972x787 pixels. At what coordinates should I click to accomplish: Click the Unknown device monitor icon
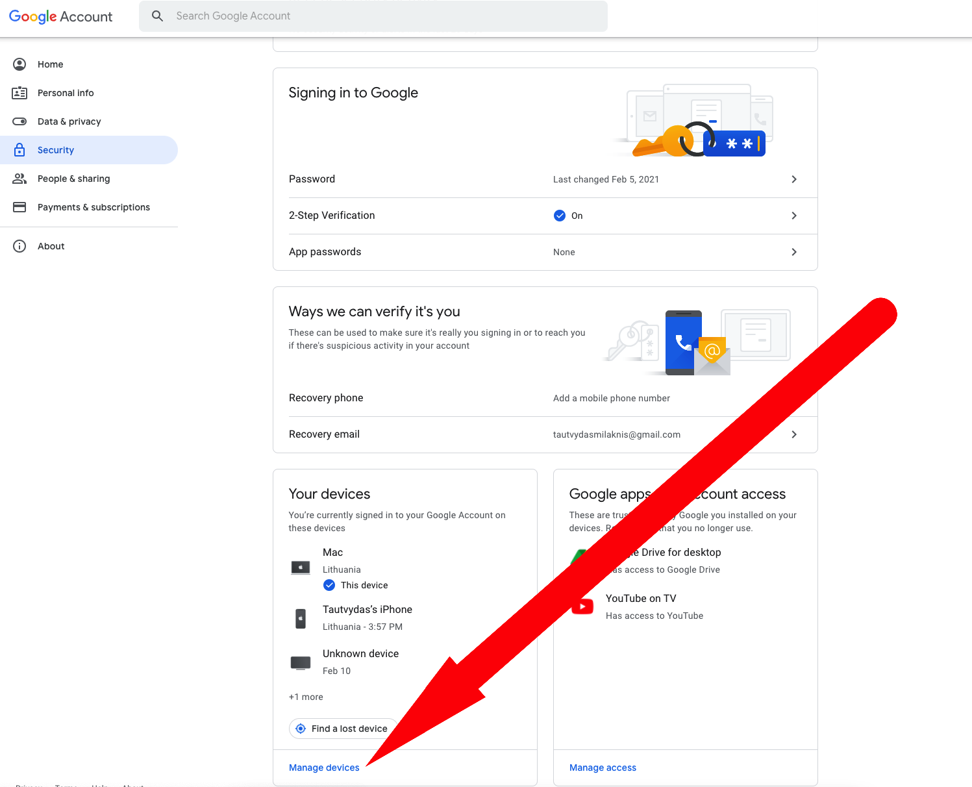pos(301,663)
